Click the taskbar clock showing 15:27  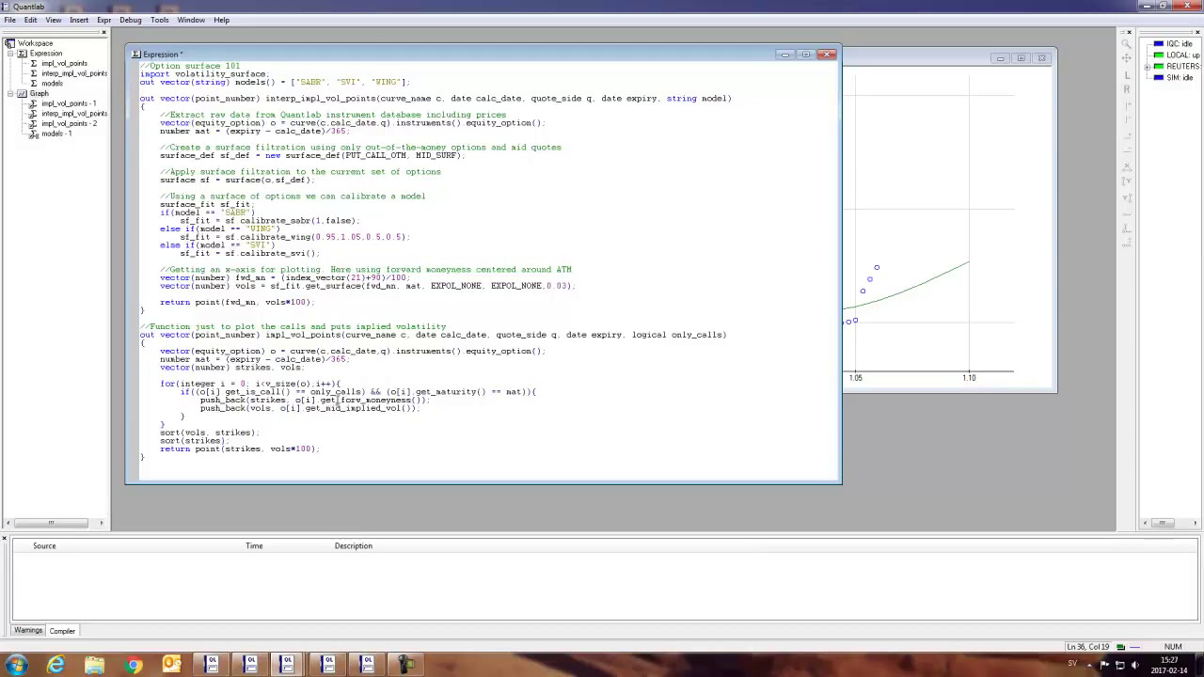tap(1168, 665)
